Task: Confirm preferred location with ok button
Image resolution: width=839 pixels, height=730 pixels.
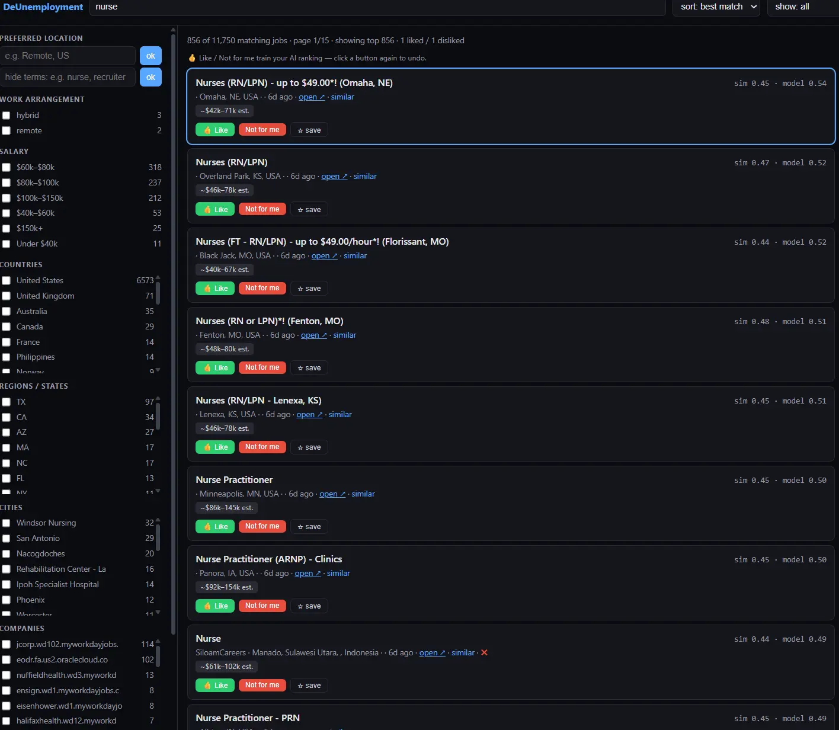Action: point(150,56)
